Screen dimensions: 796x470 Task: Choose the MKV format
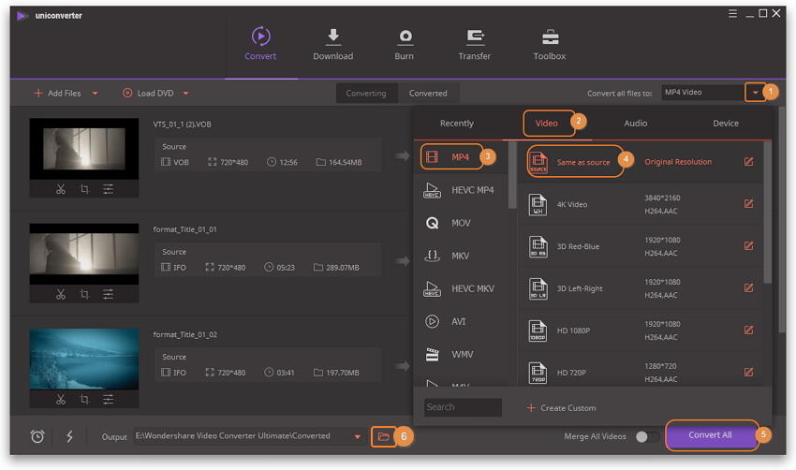click(461, 256)
